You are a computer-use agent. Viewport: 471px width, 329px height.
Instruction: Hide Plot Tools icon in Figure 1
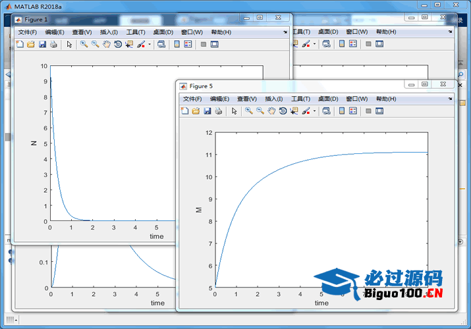pyautogui.click(x=204, y=44)
